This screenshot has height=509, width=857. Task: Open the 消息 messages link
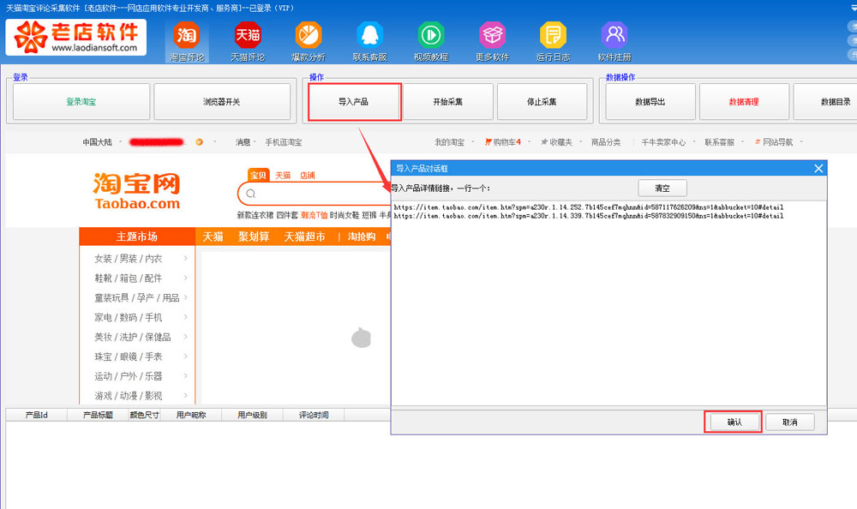coord(245,142)
